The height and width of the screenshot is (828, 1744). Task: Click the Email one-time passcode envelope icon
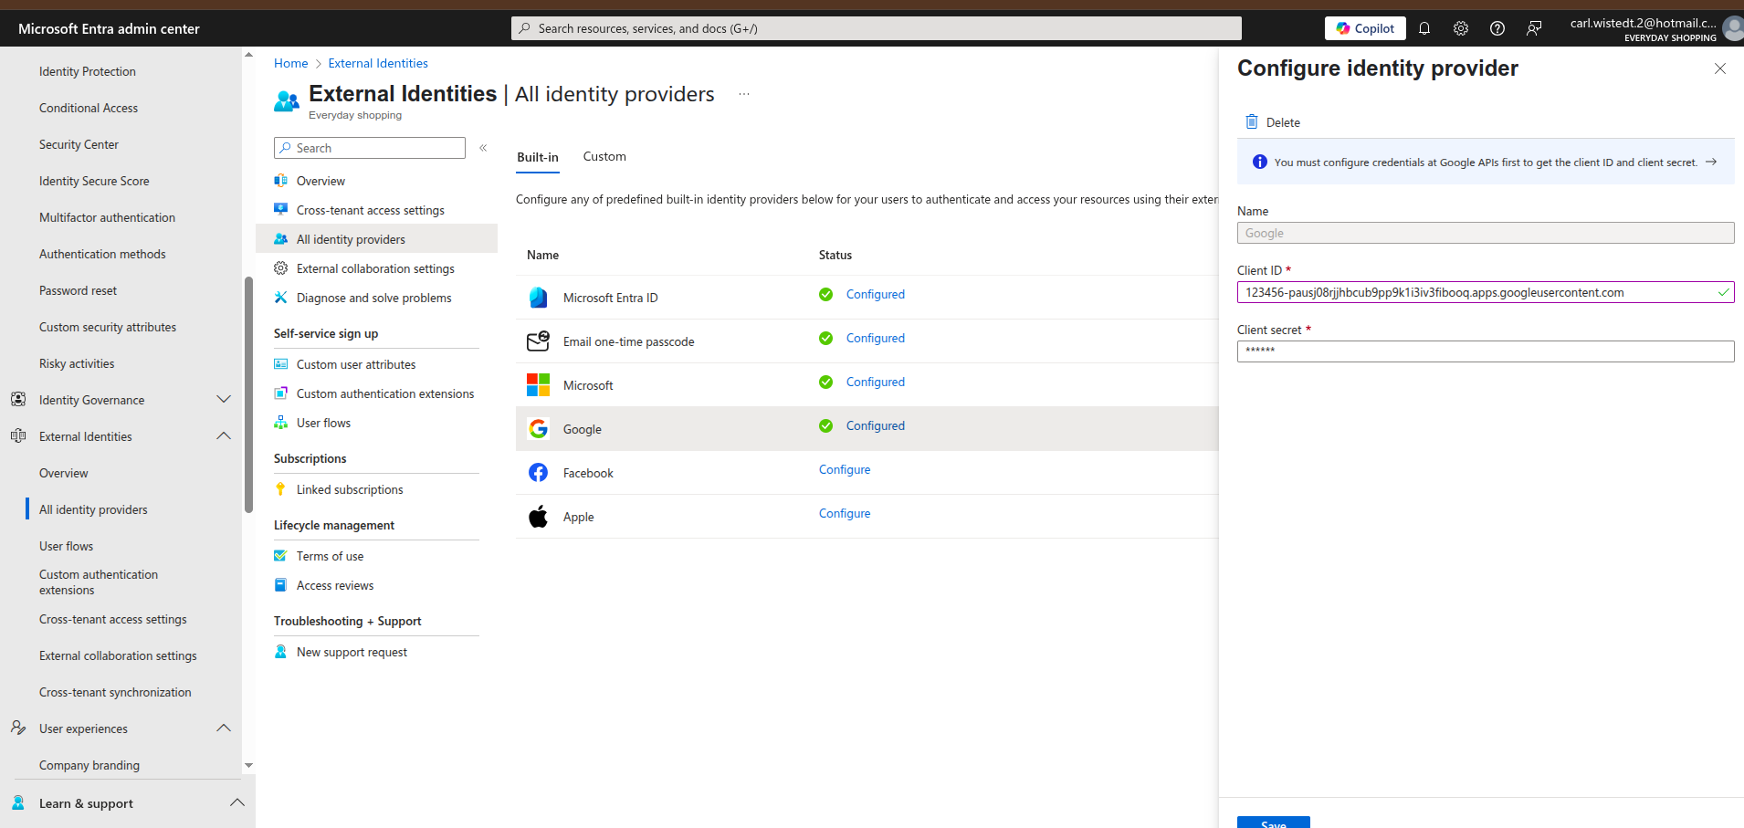[538, 341]
